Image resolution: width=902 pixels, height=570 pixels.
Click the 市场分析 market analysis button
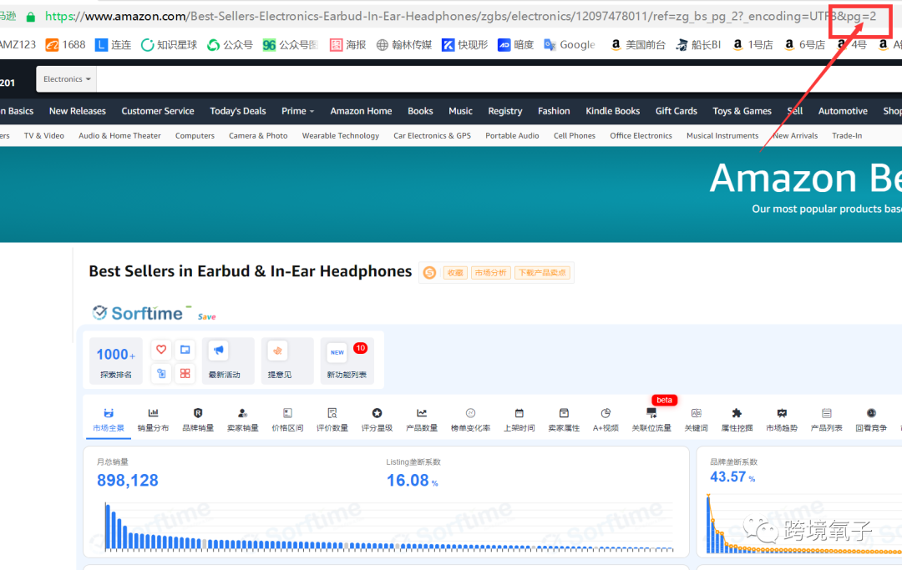tap(490, 272)
